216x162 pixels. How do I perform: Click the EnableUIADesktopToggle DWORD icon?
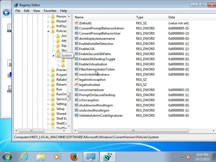click(76, 59)
